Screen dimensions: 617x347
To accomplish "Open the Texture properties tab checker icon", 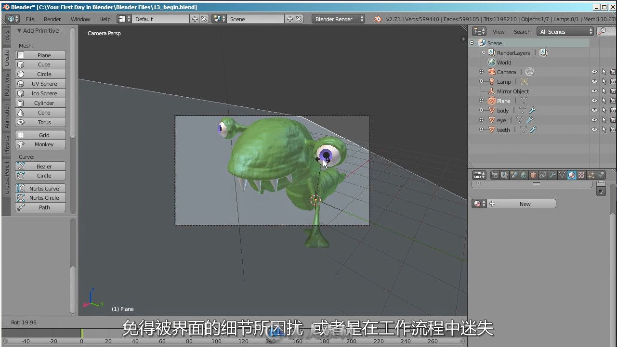I will click(581, 176).
